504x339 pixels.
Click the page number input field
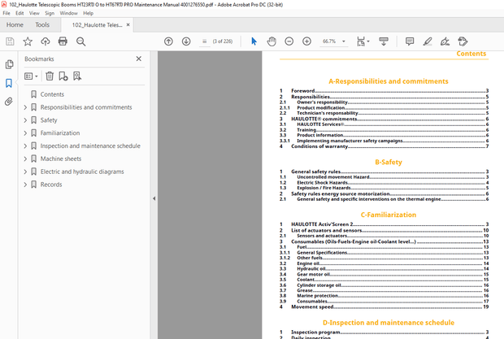(x=204, y=41)
